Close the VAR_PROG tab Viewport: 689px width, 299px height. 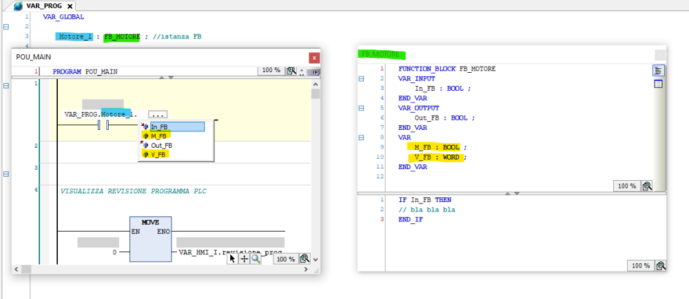(x=70, y=7)
